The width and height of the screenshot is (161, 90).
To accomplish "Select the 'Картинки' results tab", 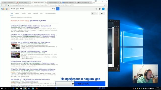I will point(35,13).
